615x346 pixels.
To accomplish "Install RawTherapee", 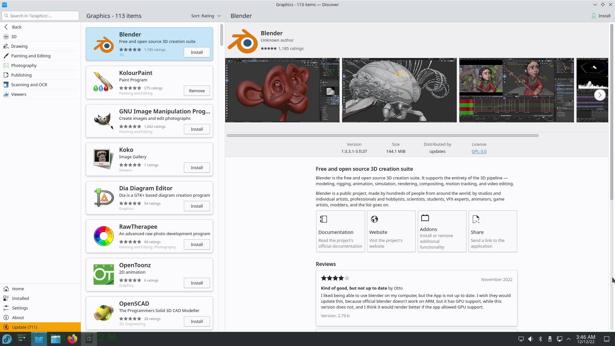I will pyautogui.click(x=197, y=244).
